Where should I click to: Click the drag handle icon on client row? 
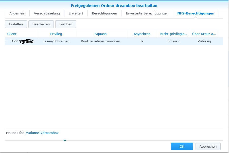tap(7, 41)
